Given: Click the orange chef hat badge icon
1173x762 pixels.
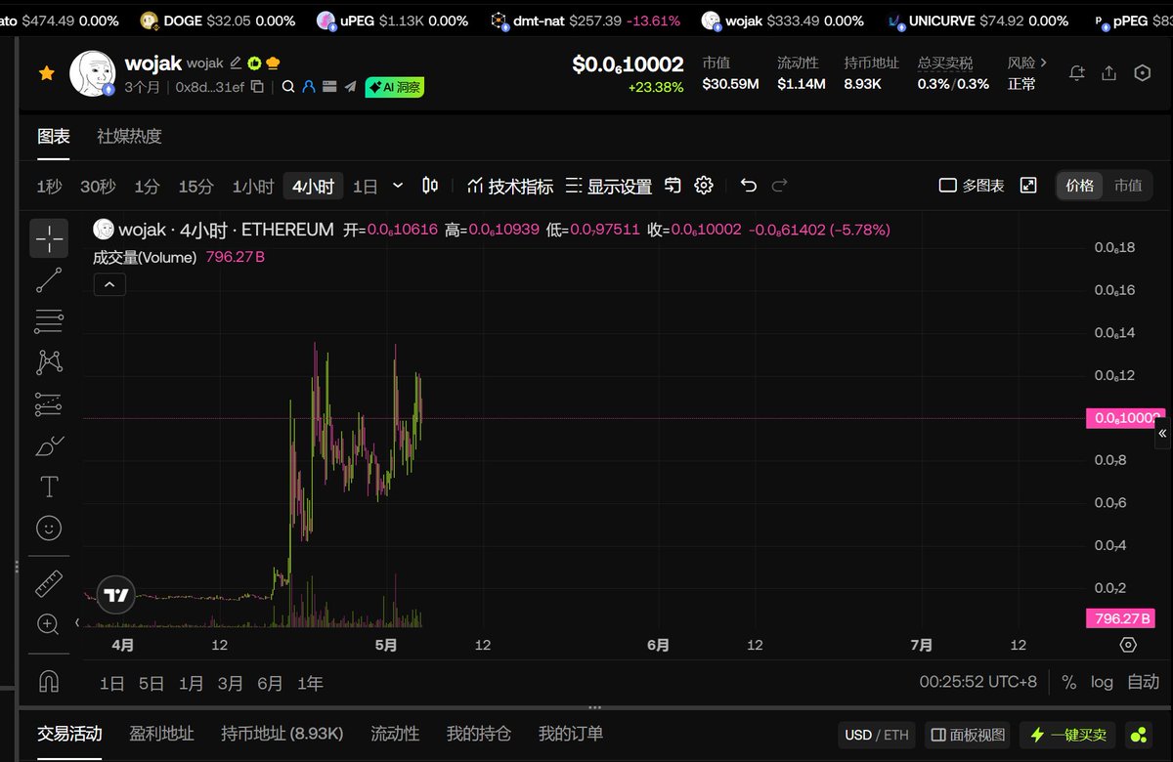Looking at the screenshot, I should coord(273,63).
